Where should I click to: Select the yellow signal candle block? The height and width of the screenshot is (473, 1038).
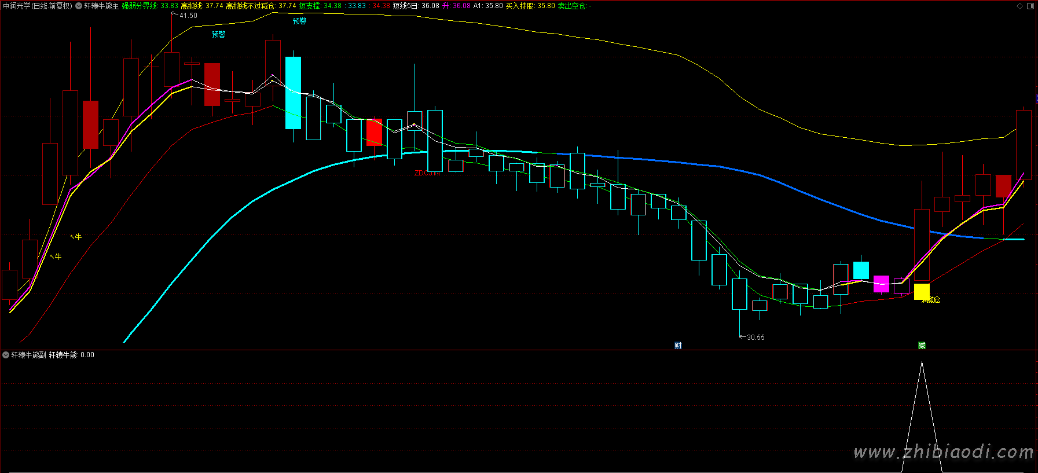click(922, 291)
